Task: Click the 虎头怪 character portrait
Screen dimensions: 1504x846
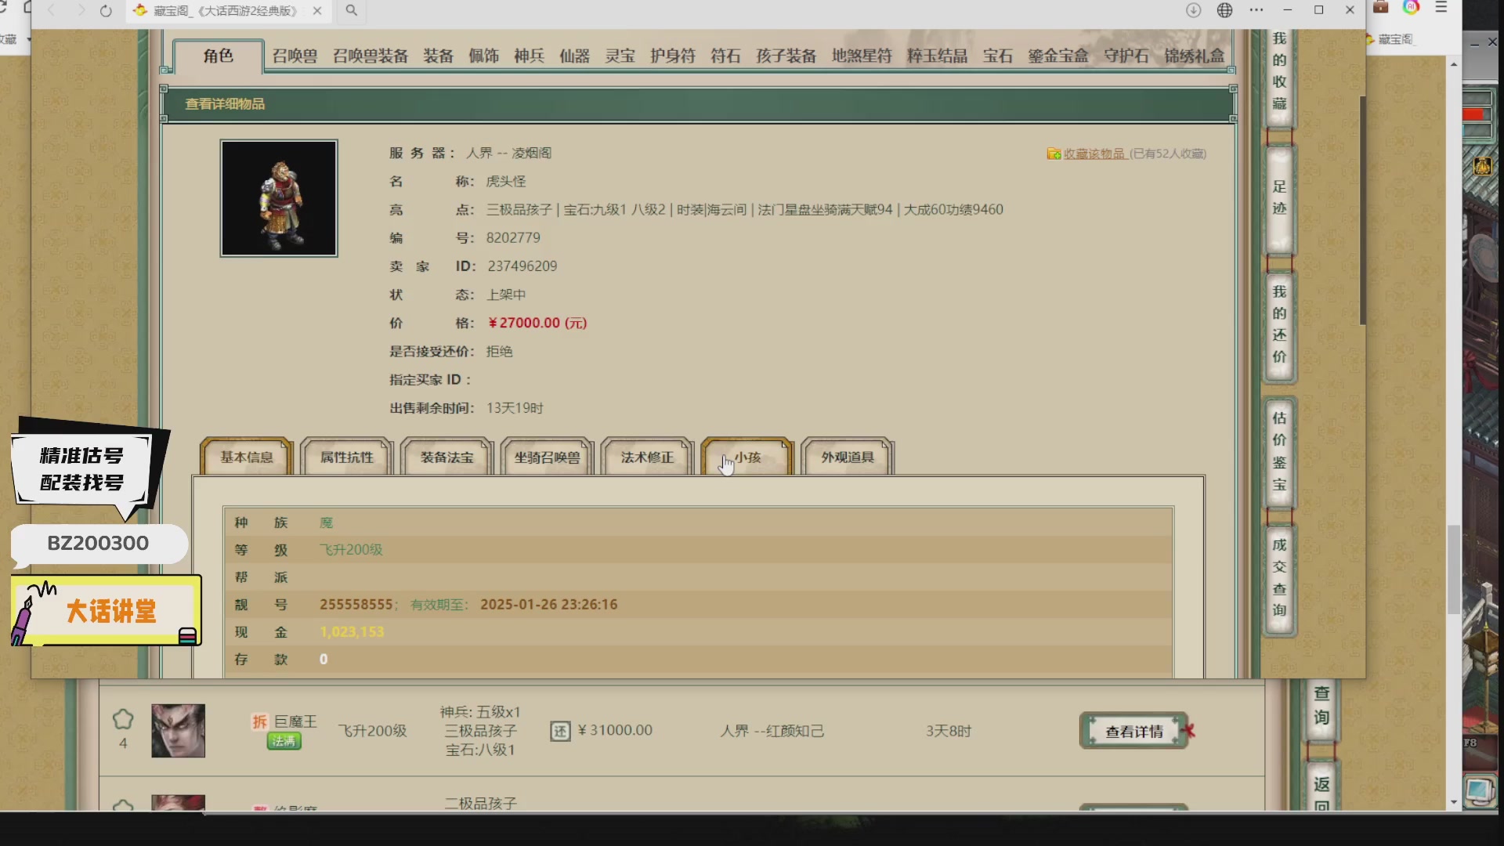Action: pos(279,198)
